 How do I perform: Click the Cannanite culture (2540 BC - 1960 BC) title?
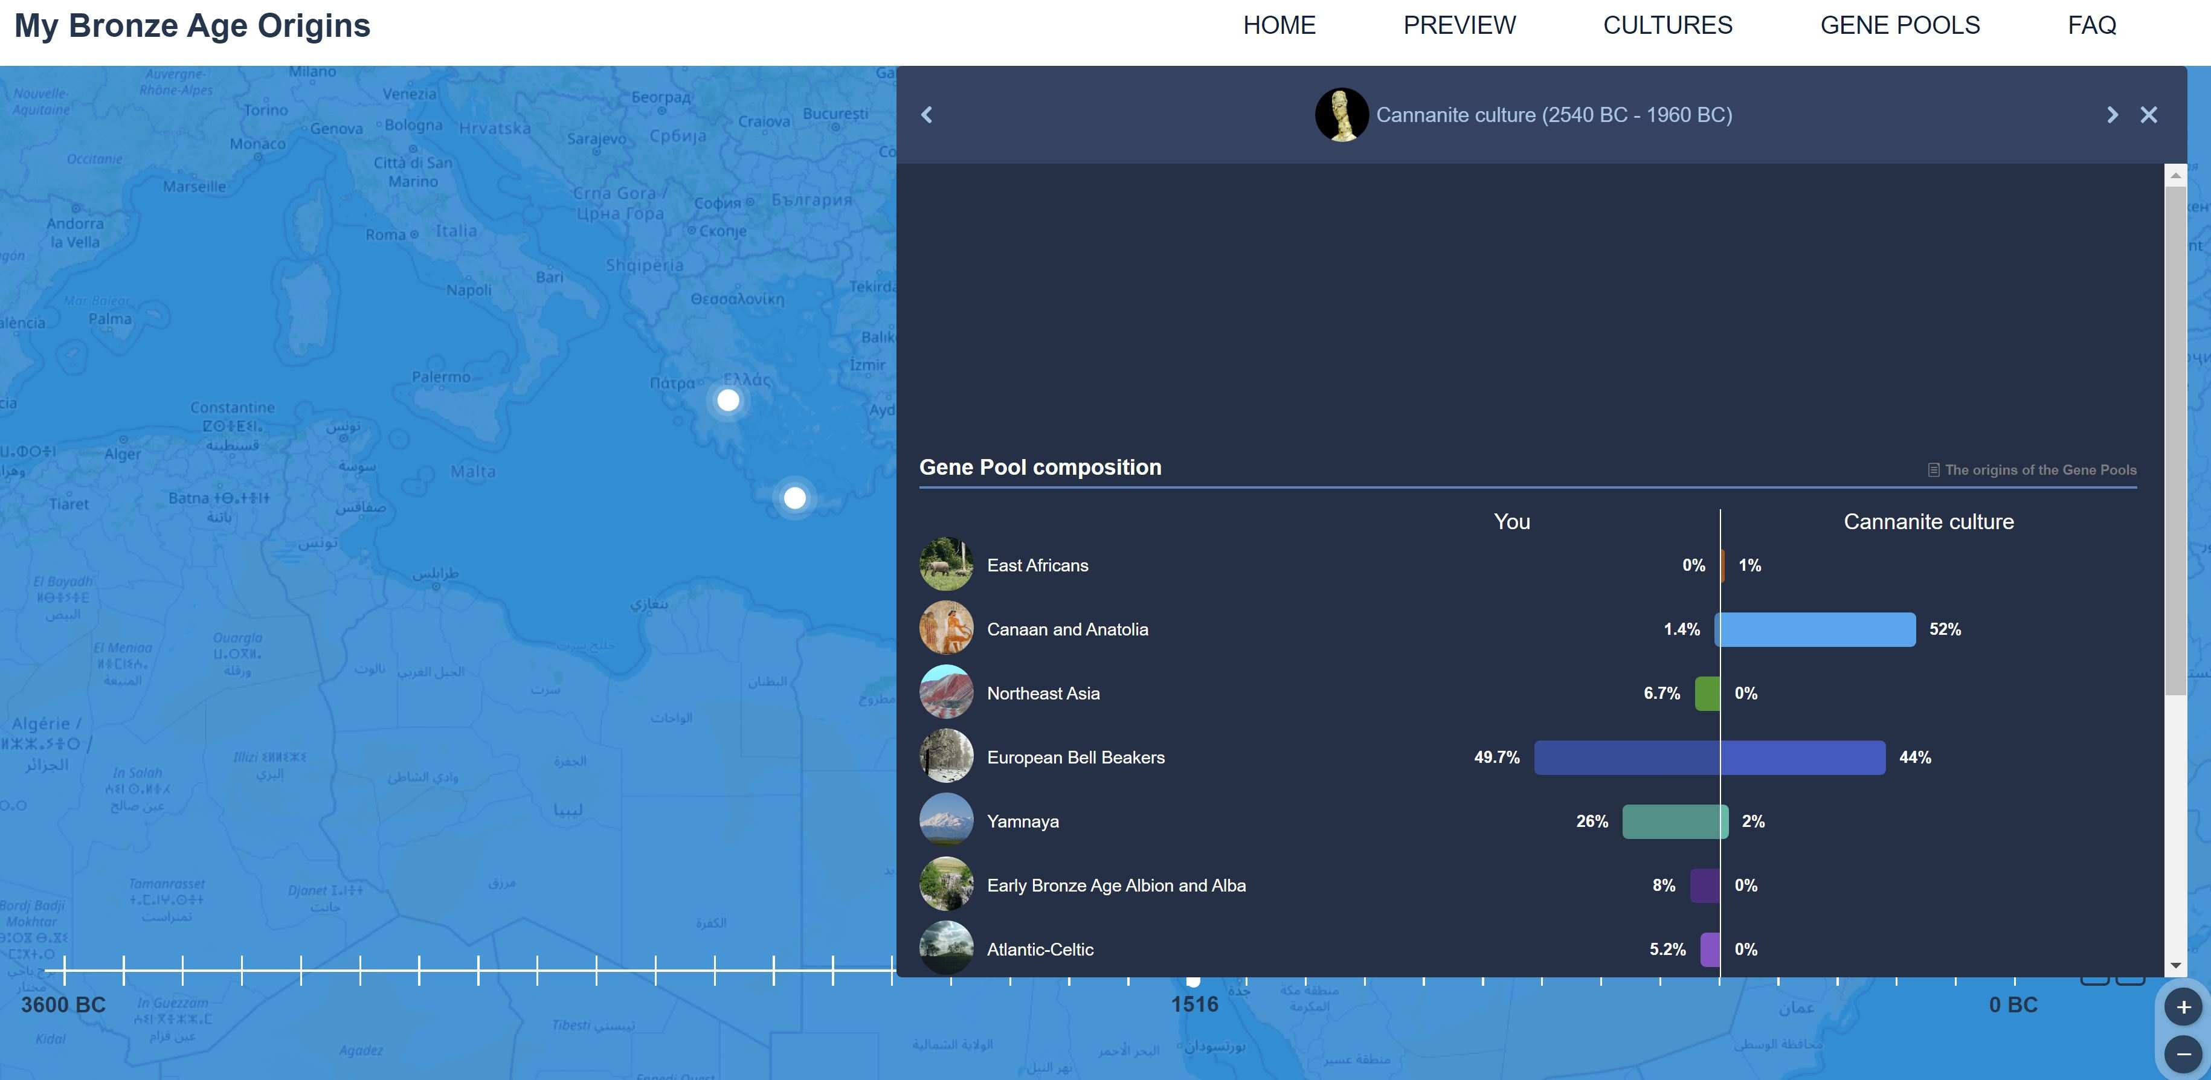(x=1554, y=115)
